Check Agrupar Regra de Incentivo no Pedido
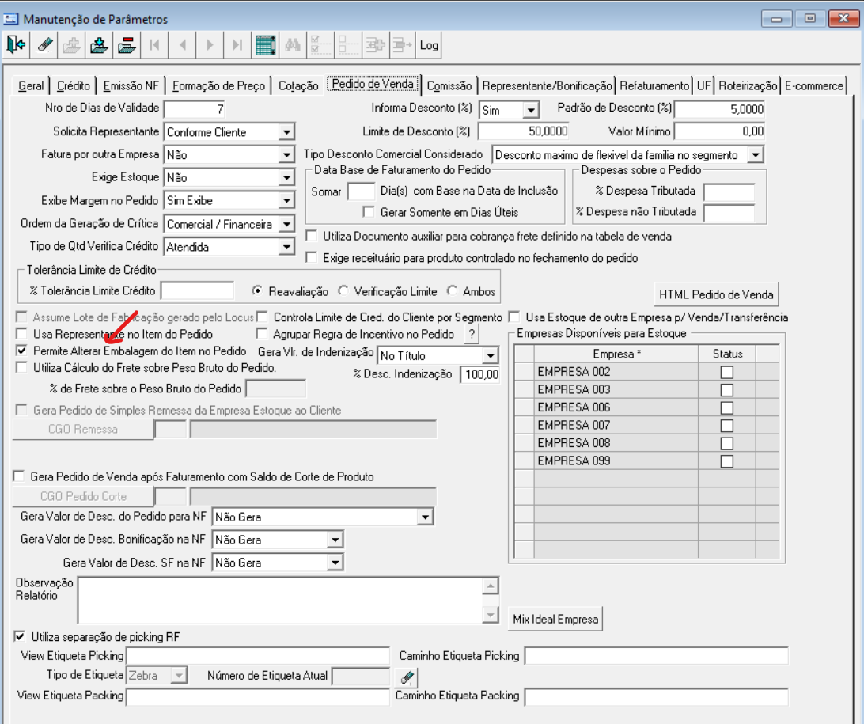 pyautogui.click(x=262, y=333)
